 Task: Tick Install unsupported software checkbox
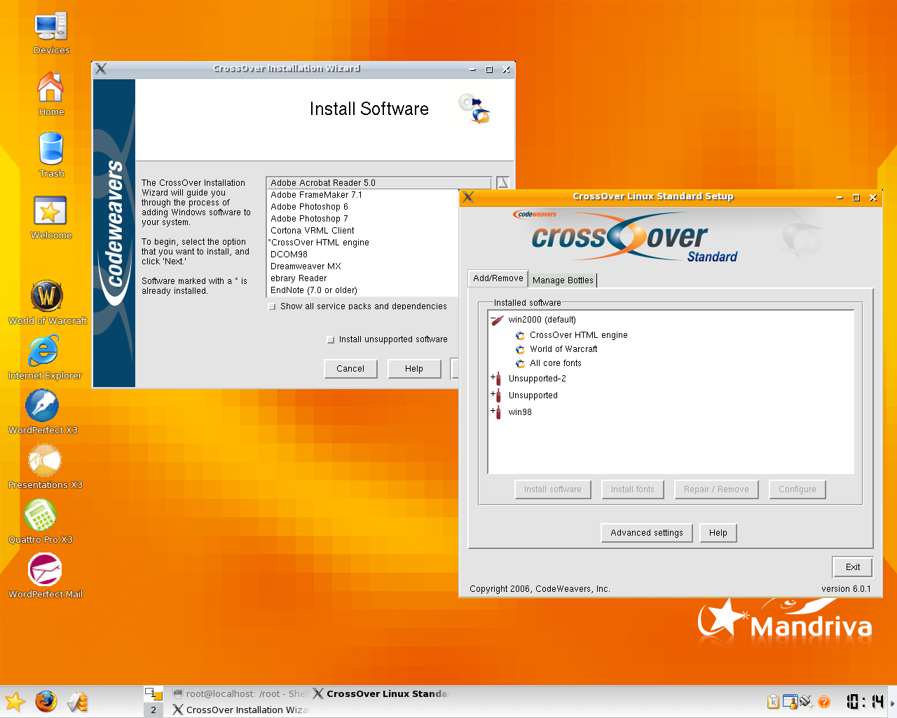[x=331, y=339]
